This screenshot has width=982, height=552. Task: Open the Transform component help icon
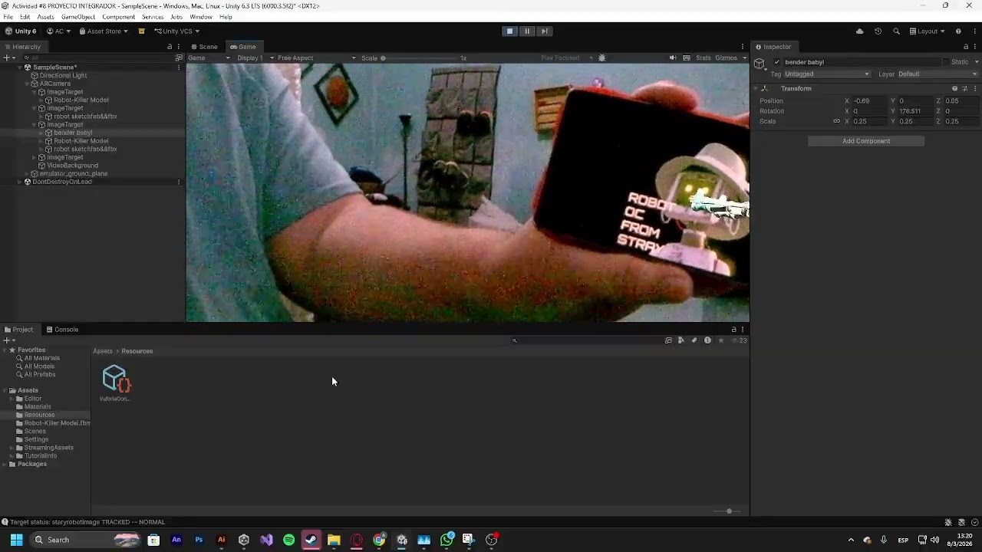pos(954,89)
